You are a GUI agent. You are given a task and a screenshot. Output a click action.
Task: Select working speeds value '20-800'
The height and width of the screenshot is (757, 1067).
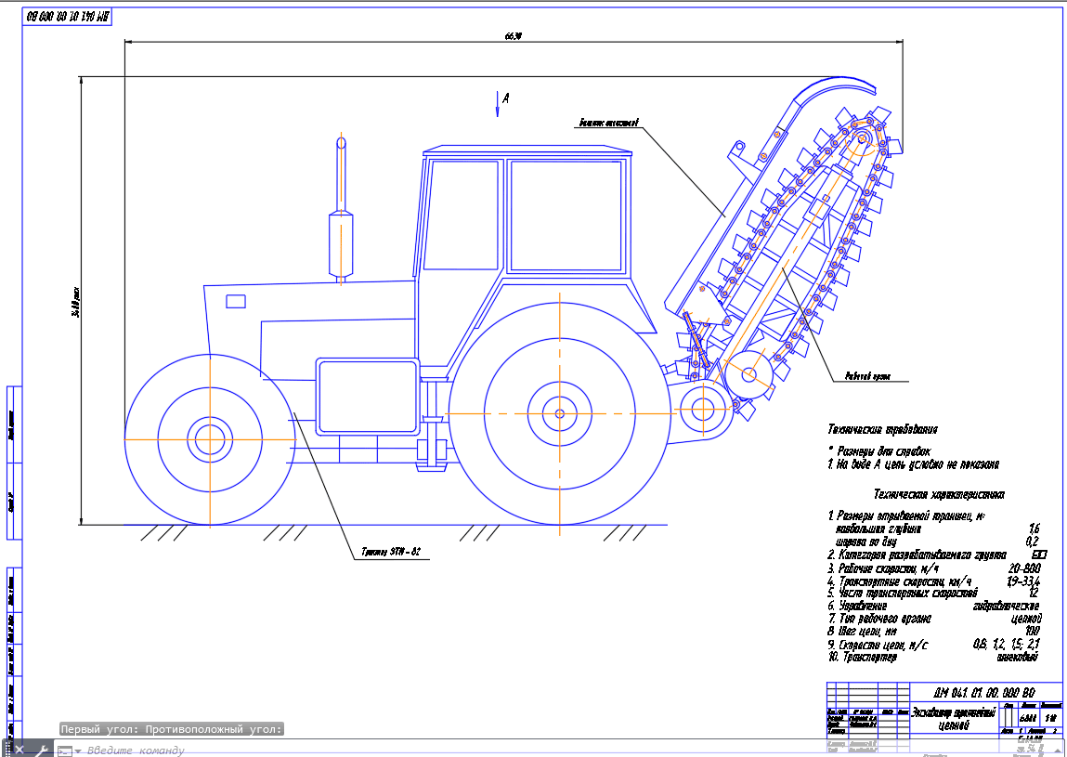[x=1024, y=568]
